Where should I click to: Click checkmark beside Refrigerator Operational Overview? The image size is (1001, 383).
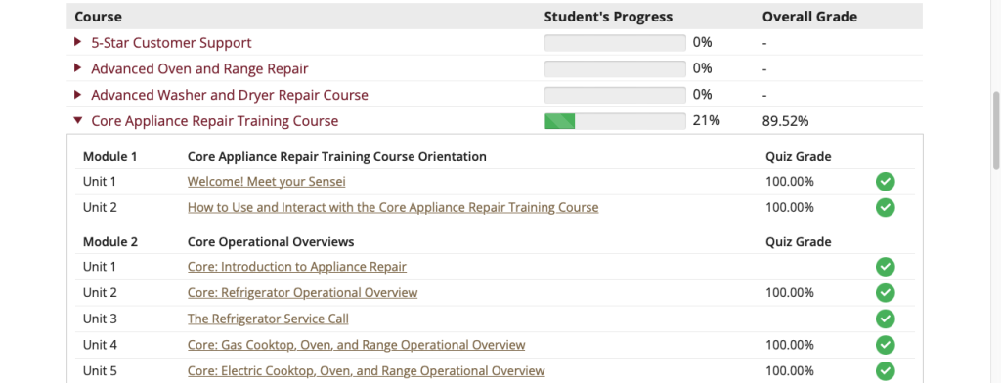pyautogui.click(x=885, y=293)
